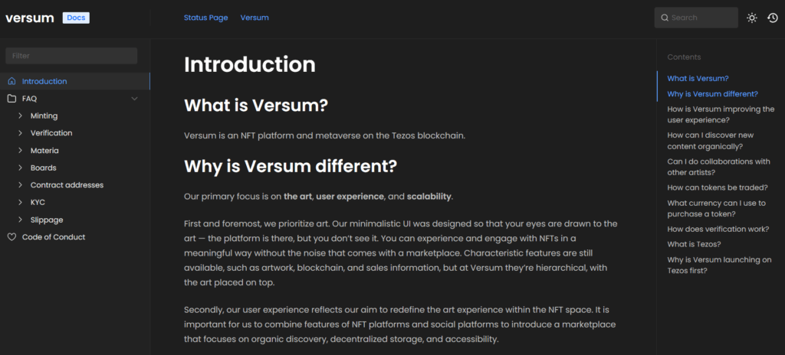Image resolution: width=785 pixels, height=355 pixels.
Task: Open the Slippage sidebar item
Action: point(47,220)
